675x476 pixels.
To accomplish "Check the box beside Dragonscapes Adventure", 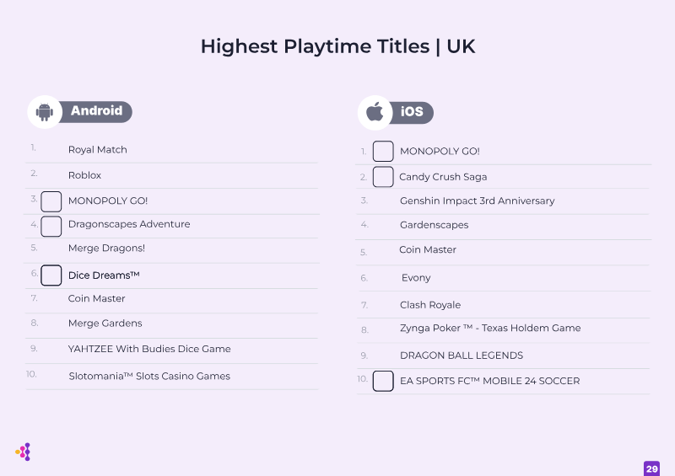I will pos(51,226).
